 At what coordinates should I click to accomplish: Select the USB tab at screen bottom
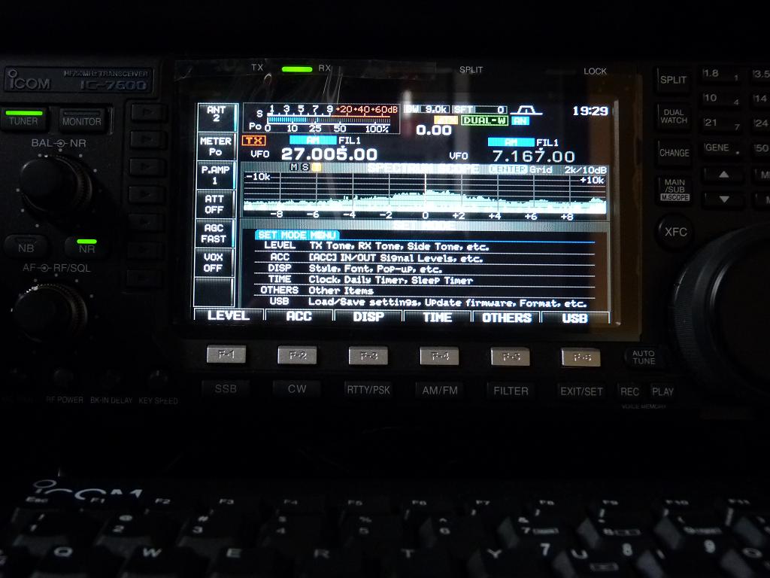(574, 318)
